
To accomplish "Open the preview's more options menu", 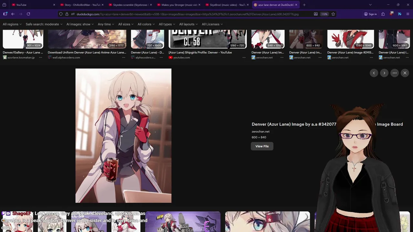I will [395, 73].
